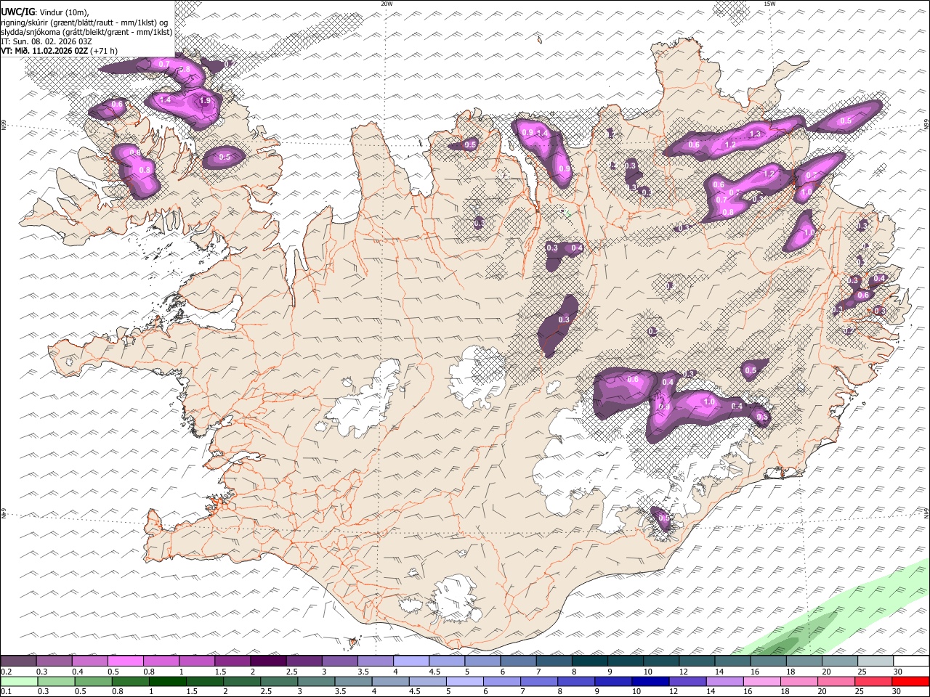
Task: Select the dark green lower swatch between 1 and 1.5
Action: [x=168, y=682]
